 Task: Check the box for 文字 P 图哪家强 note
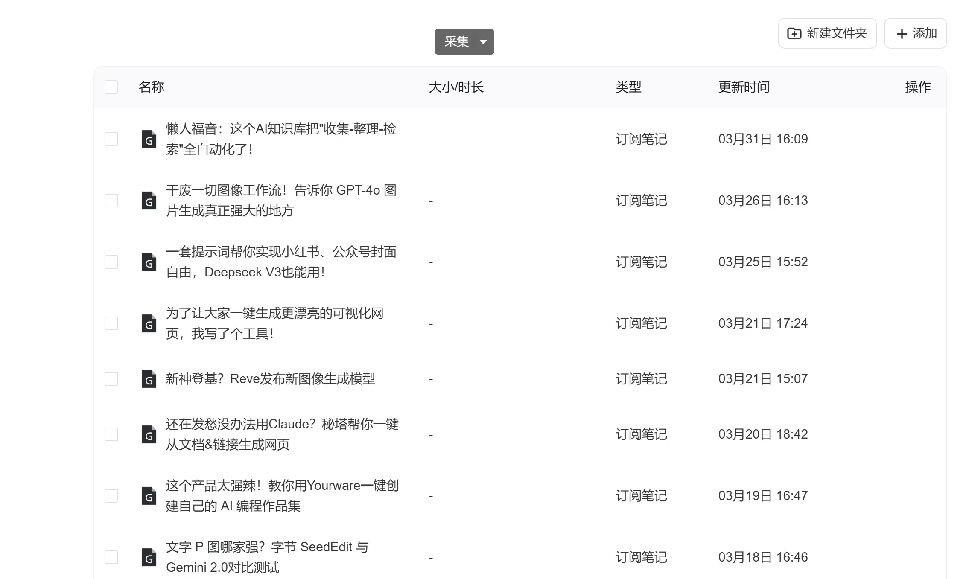point(111,557)
